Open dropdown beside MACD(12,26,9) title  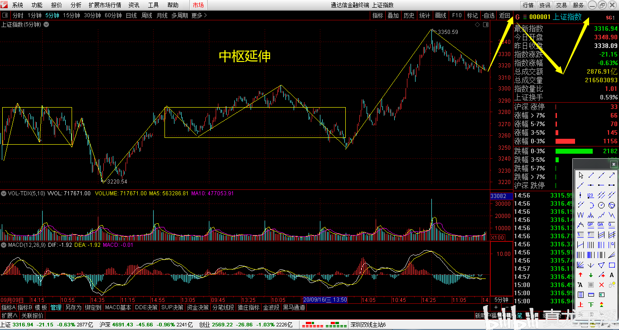pyautogui.click(x=4, y=245)
